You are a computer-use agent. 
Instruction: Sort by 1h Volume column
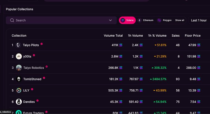(135, 35)
